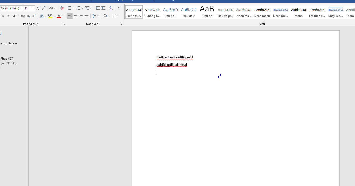
Task: Apply the Đầu đề 1 style
Action: tap(171, 12)
